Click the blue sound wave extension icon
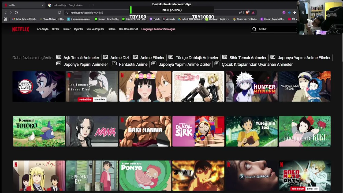The image size is (343, 193). [289, 13]
